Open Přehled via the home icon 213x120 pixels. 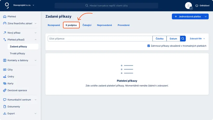[5, 16]
